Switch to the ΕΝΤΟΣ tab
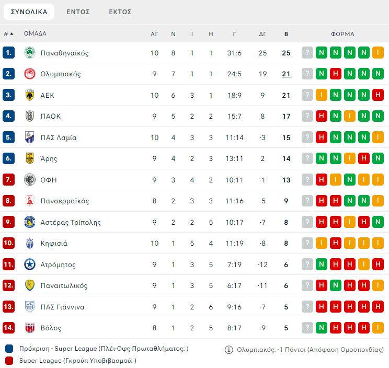The height and width of the screenshot is (368, 389). (78, 11)
